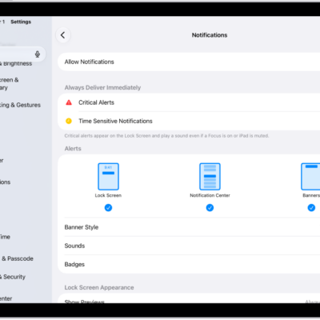Select the Security sidebar item
Screen dimensions: 320x320
pyautogui.click(x=13, y=277)
